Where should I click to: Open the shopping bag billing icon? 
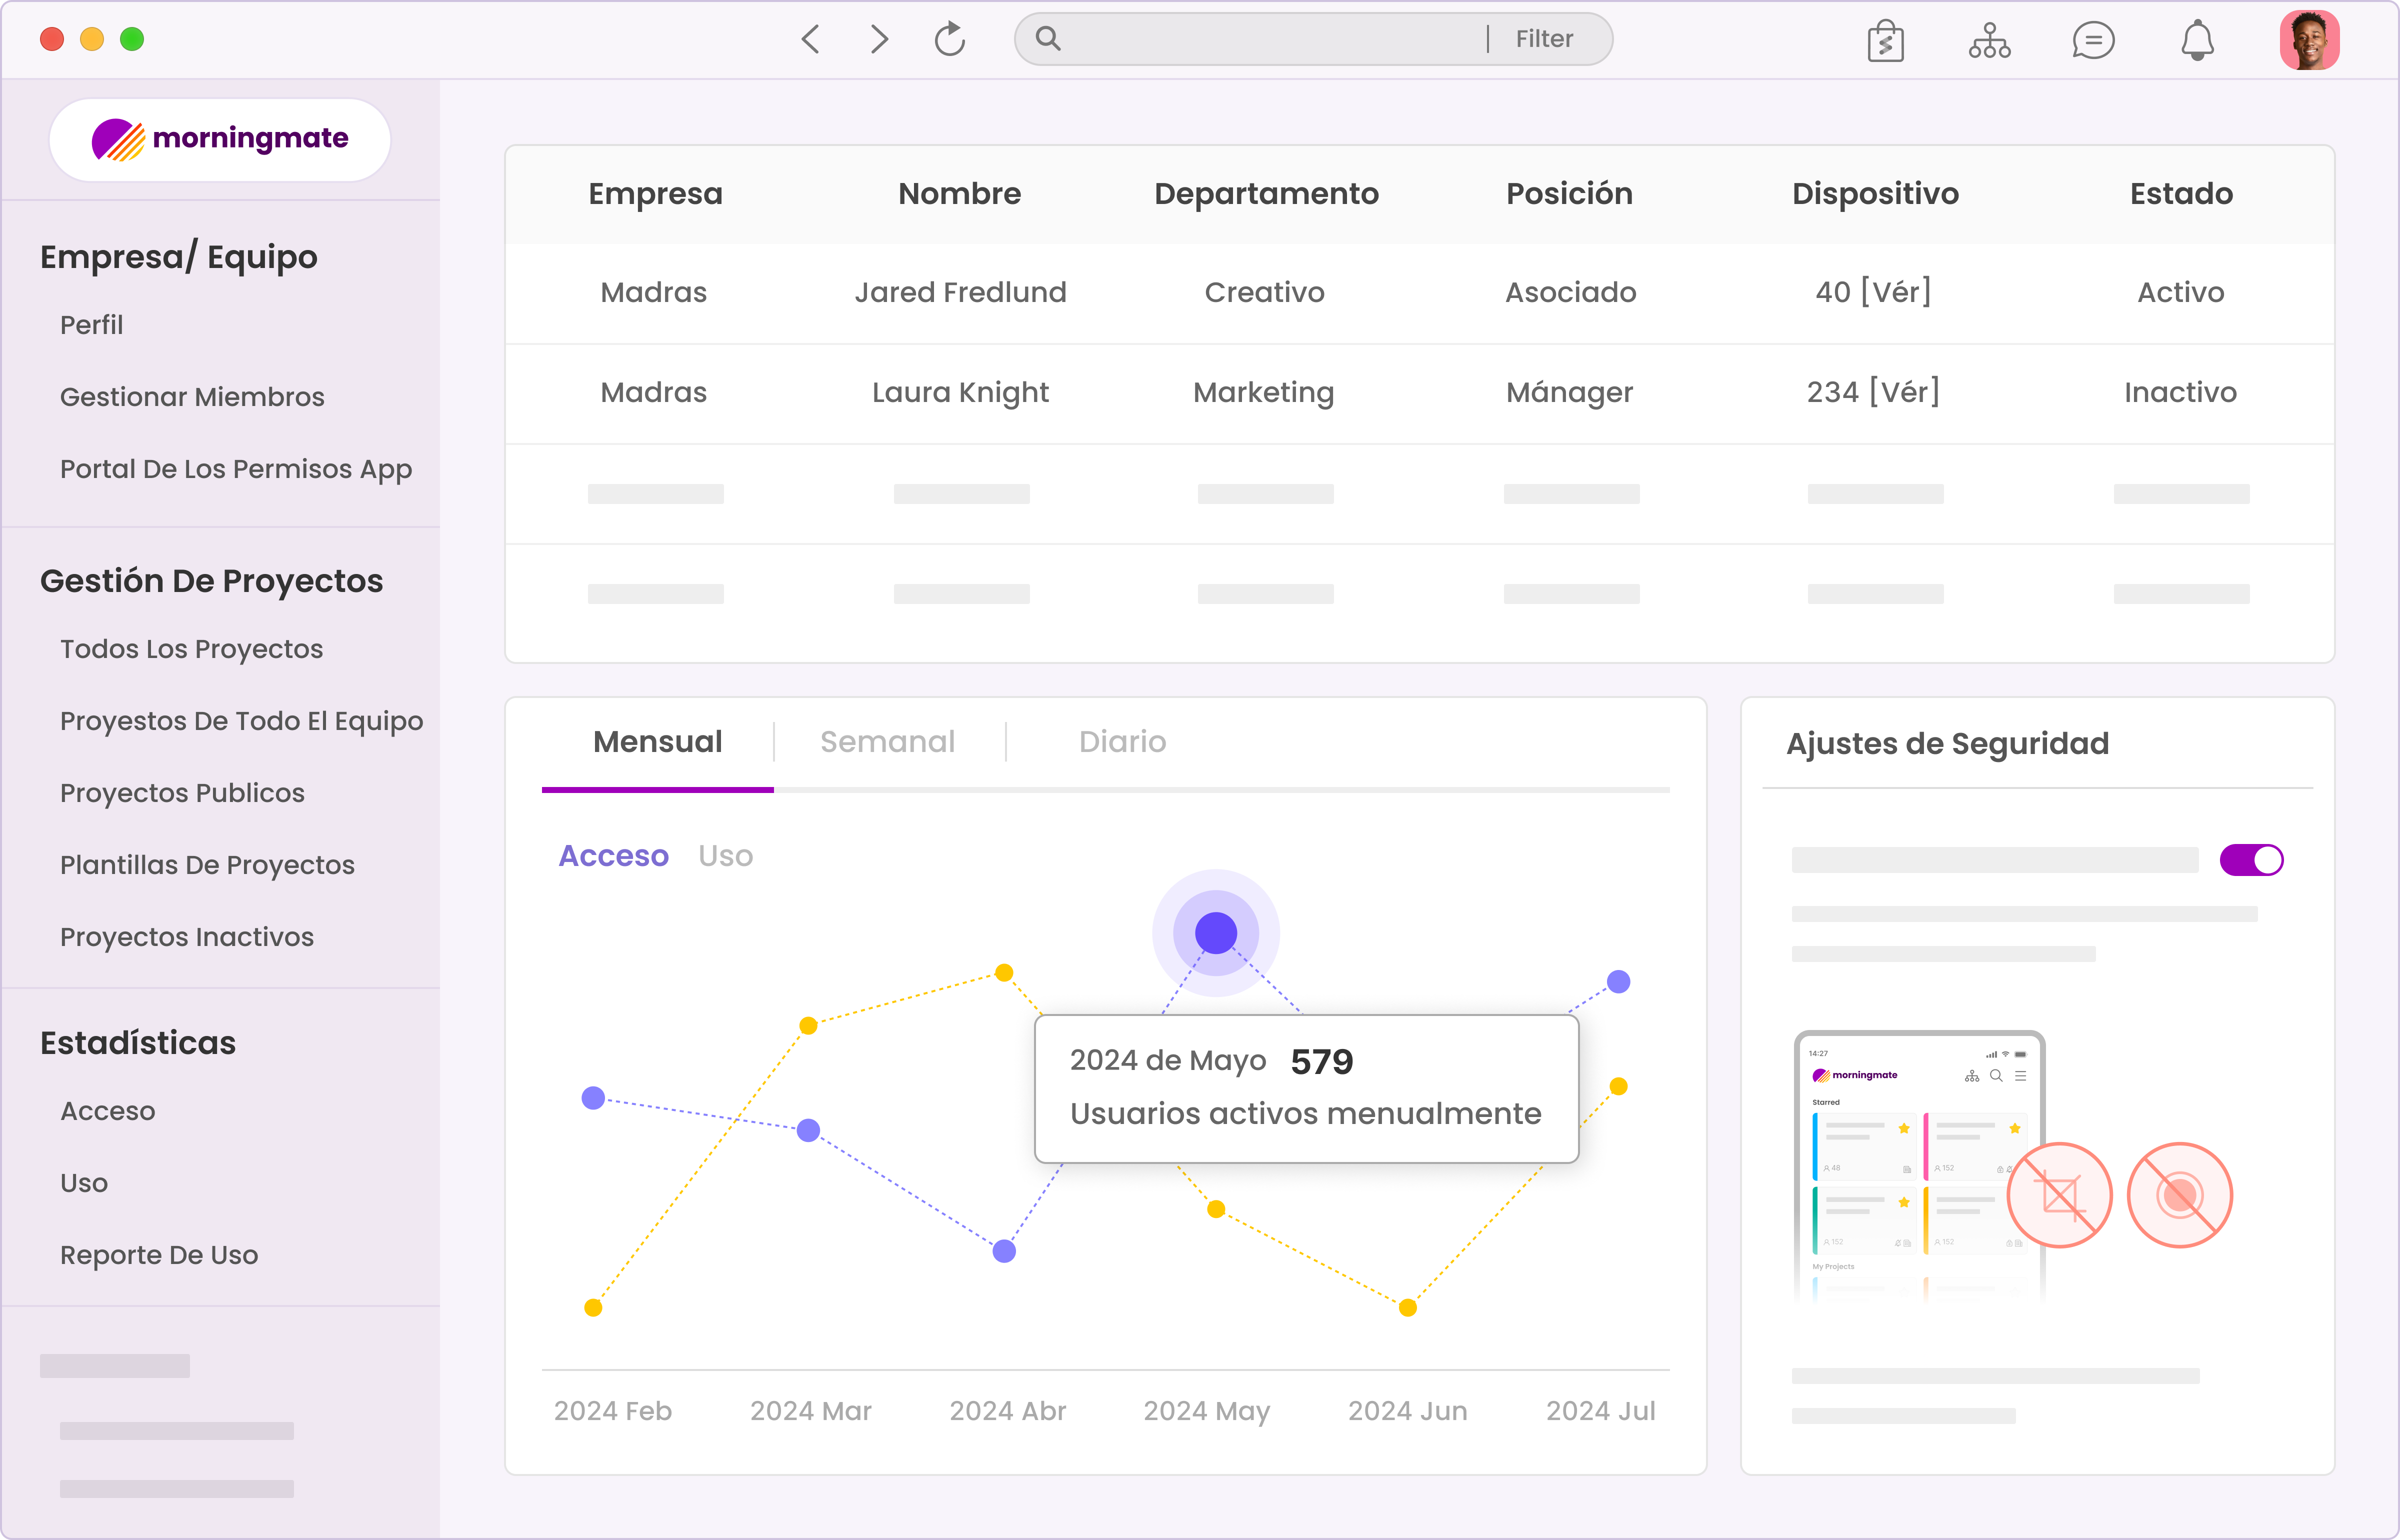tap(1885, 41)
